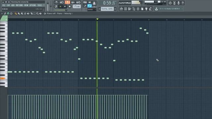Open the plugin picker plug icon
Viewport: 212px width, 119px height.
146,9
